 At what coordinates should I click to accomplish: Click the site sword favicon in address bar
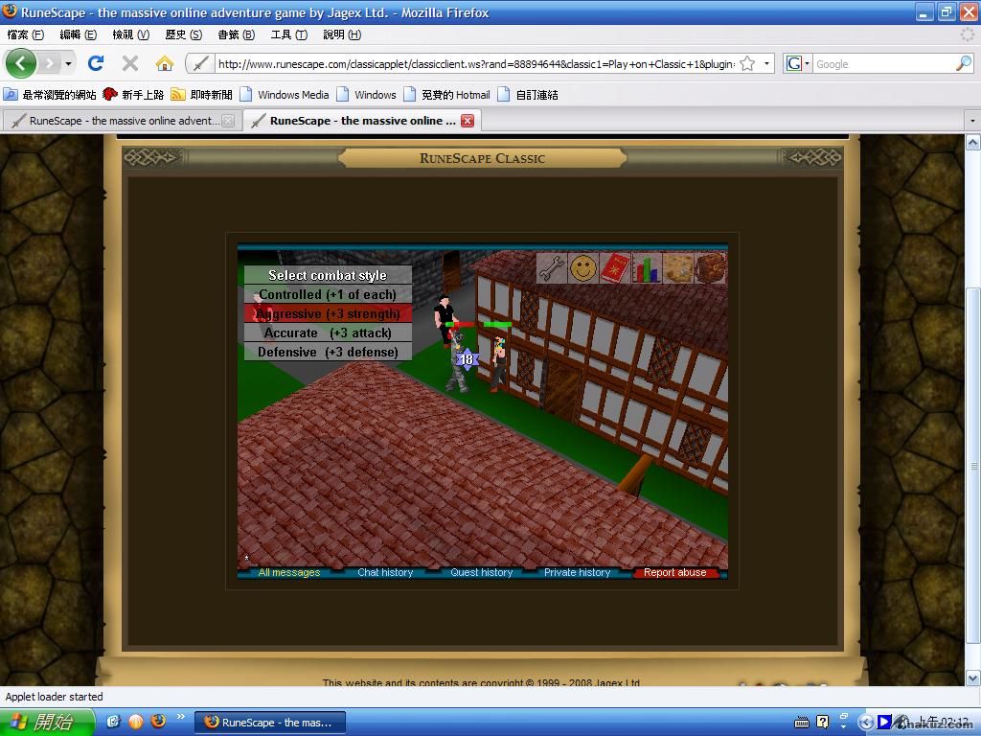click(x=200, y=64)
